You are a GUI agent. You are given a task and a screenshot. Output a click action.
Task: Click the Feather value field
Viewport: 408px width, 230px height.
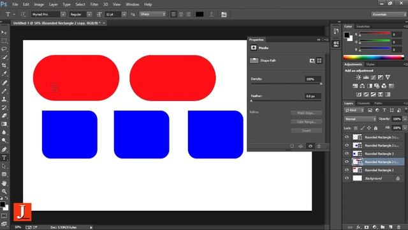(x=313, y=96)
